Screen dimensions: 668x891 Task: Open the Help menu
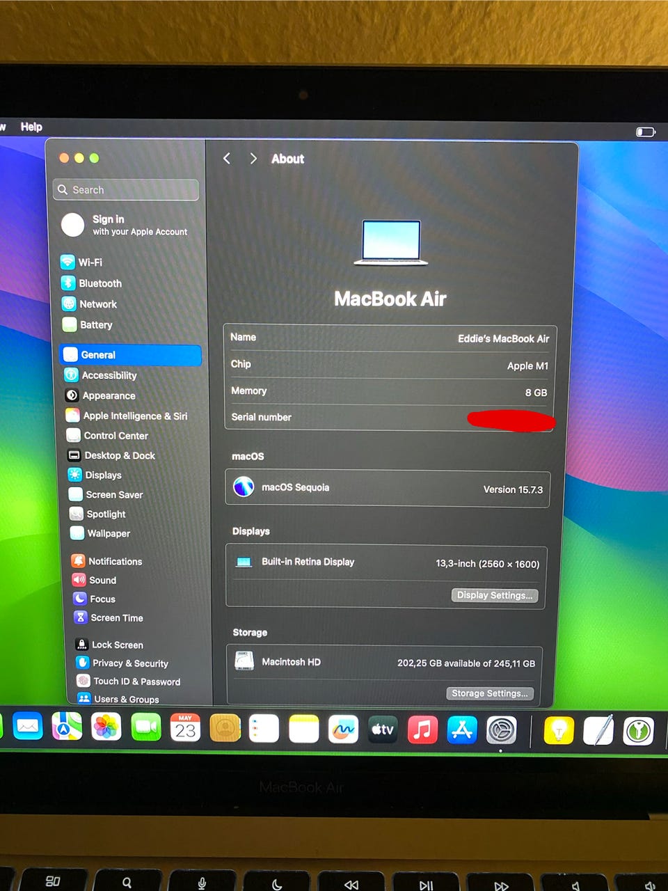(31, 127)
